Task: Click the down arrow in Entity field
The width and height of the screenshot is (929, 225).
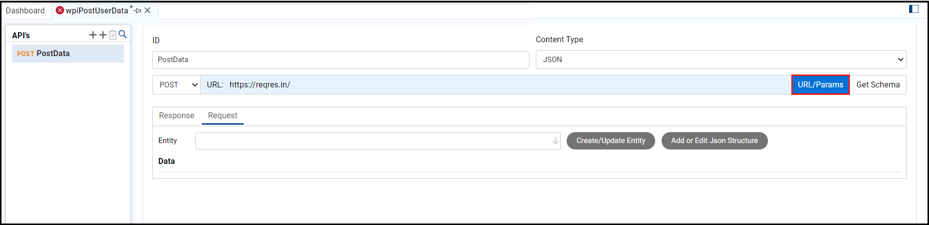Action: (555, 141)
